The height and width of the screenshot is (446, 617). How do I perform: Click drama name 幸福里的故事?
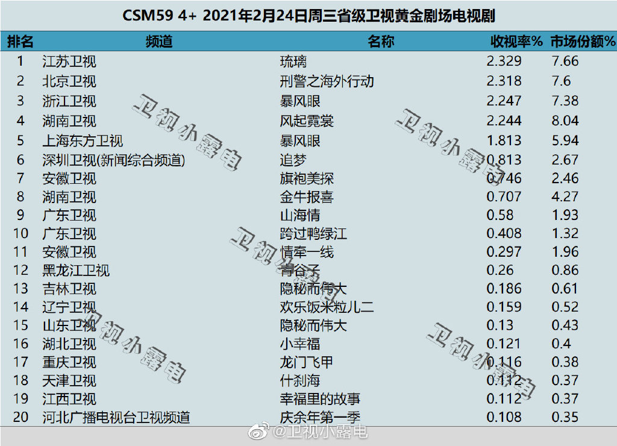coord(320,399)
